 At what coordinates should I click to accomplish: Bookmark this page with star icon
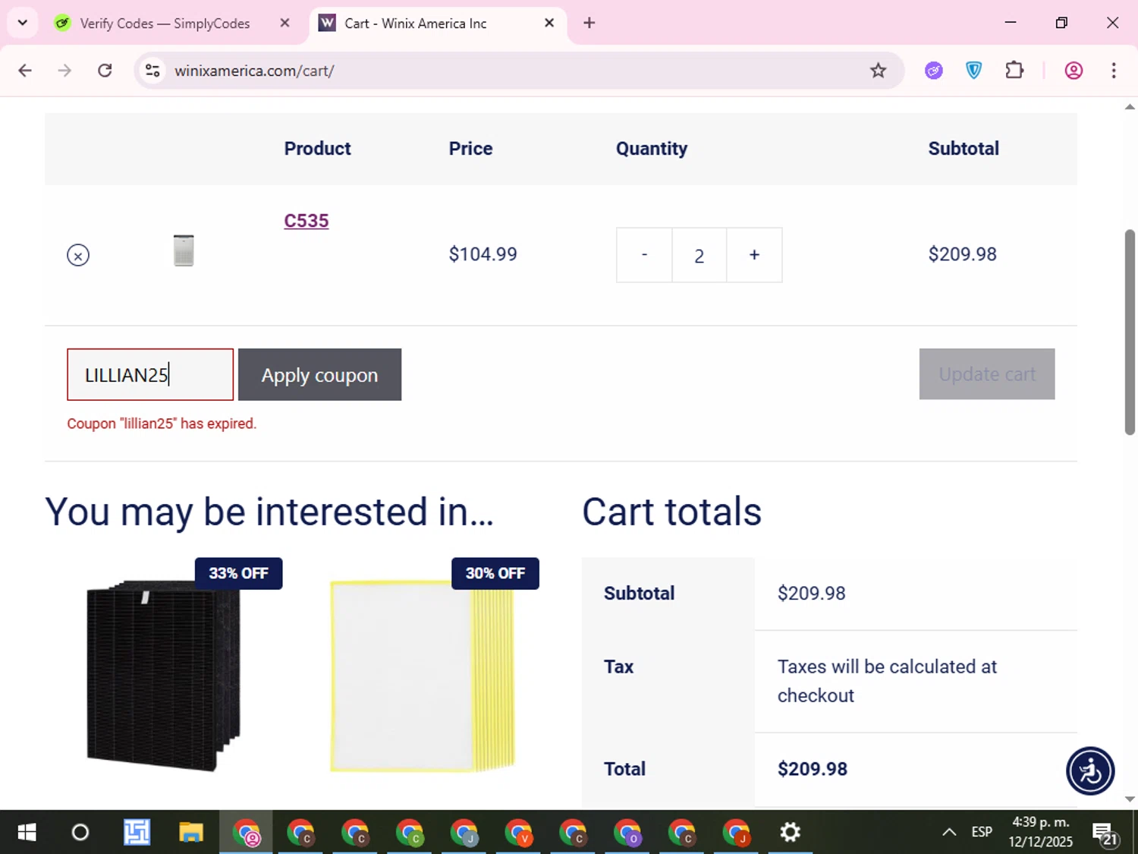click(x=878, y=71)
